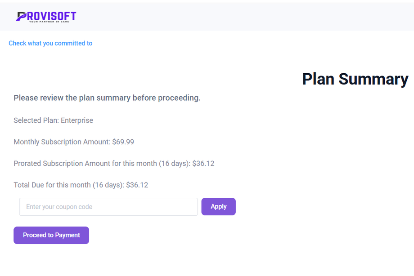Screen dimensions: 414x276
Task: Click the $36.12 value in the Total Due line
Action: point(137,185)
